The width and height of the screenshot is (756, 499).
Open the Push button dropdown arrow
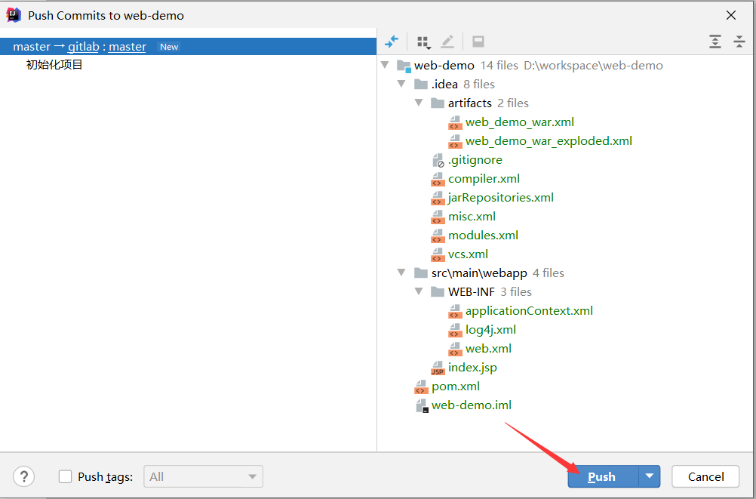click(650, 476)
